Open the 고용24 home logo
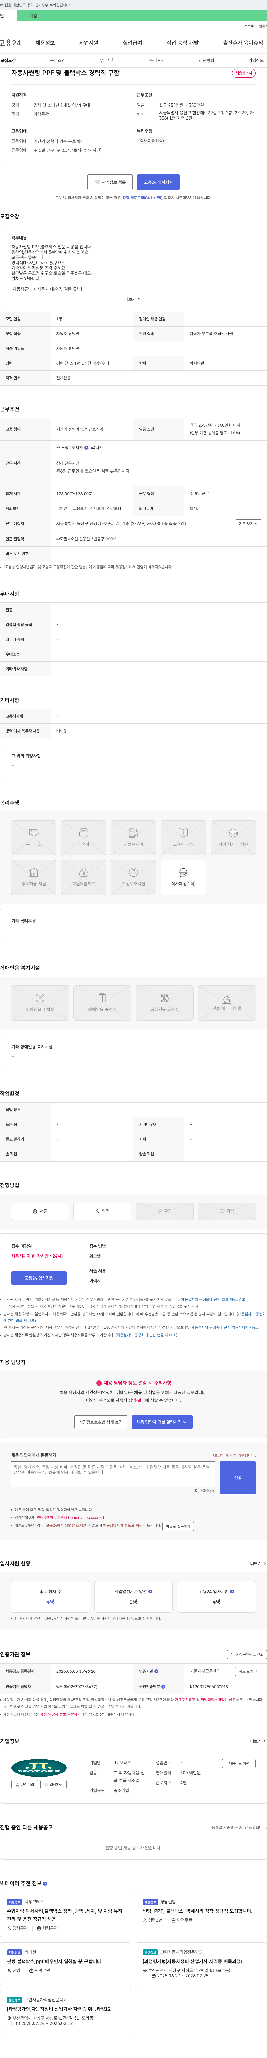 [10, 43]
